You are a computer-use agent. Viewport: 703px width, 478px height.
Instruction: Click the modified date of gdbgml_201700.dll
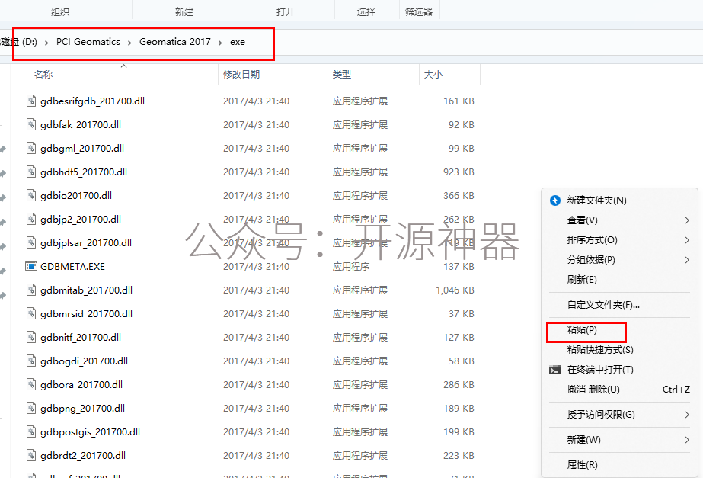(257, 149)
